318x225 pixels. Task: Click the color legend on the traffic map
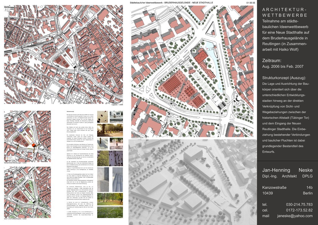(8, 157)
